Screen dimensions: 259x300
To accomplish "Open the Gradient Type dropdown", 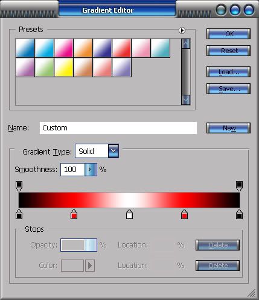I will click(x=113, y=151).
